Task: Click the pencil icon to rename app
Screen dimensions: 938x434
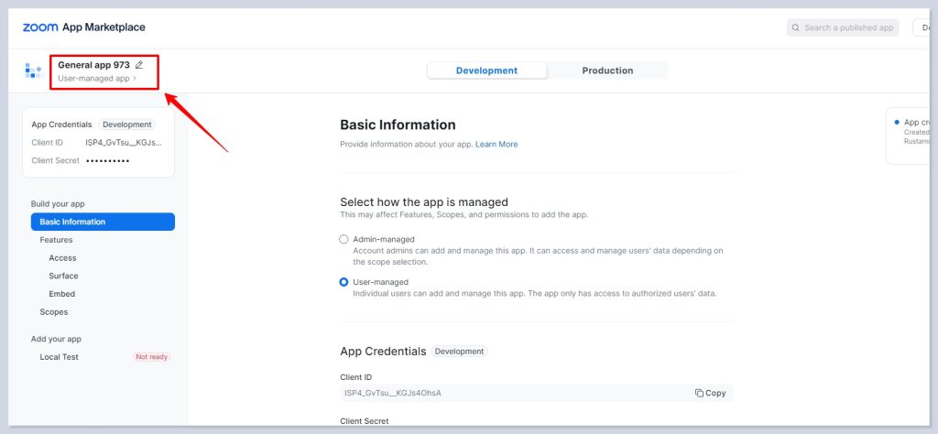Action: tap(139, 65)
